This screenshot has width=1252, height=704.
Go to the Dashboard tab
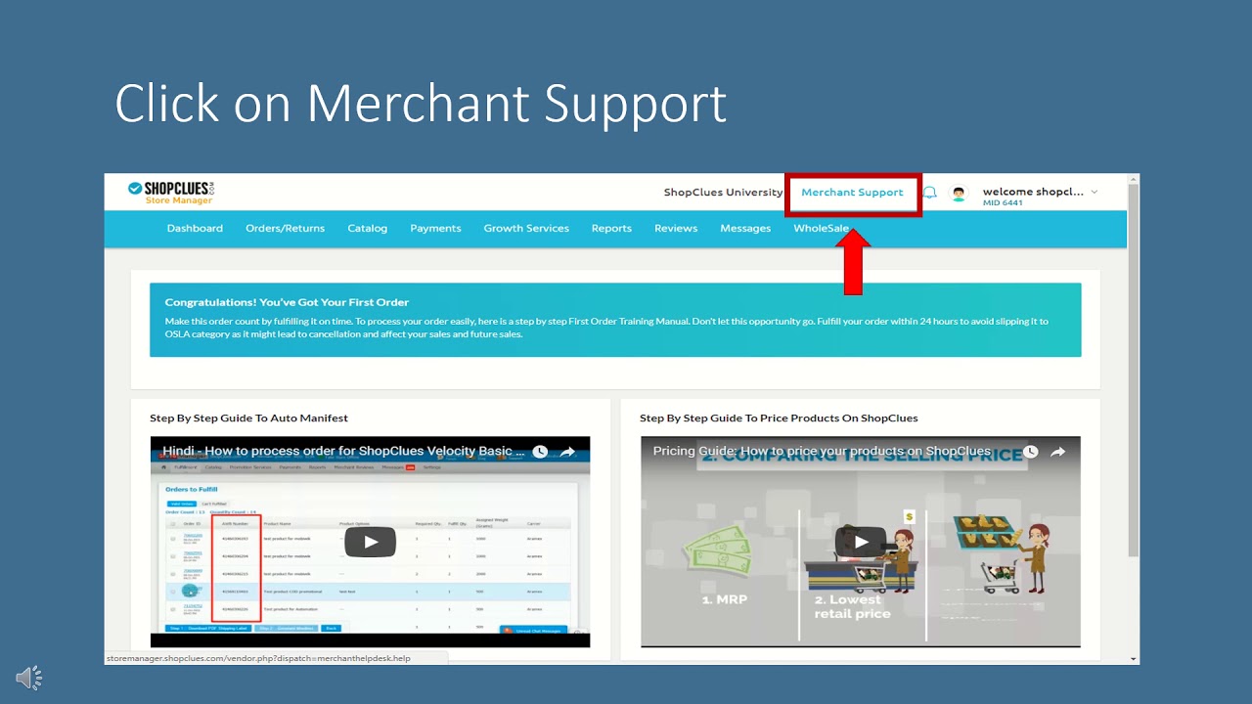point(195,228)
